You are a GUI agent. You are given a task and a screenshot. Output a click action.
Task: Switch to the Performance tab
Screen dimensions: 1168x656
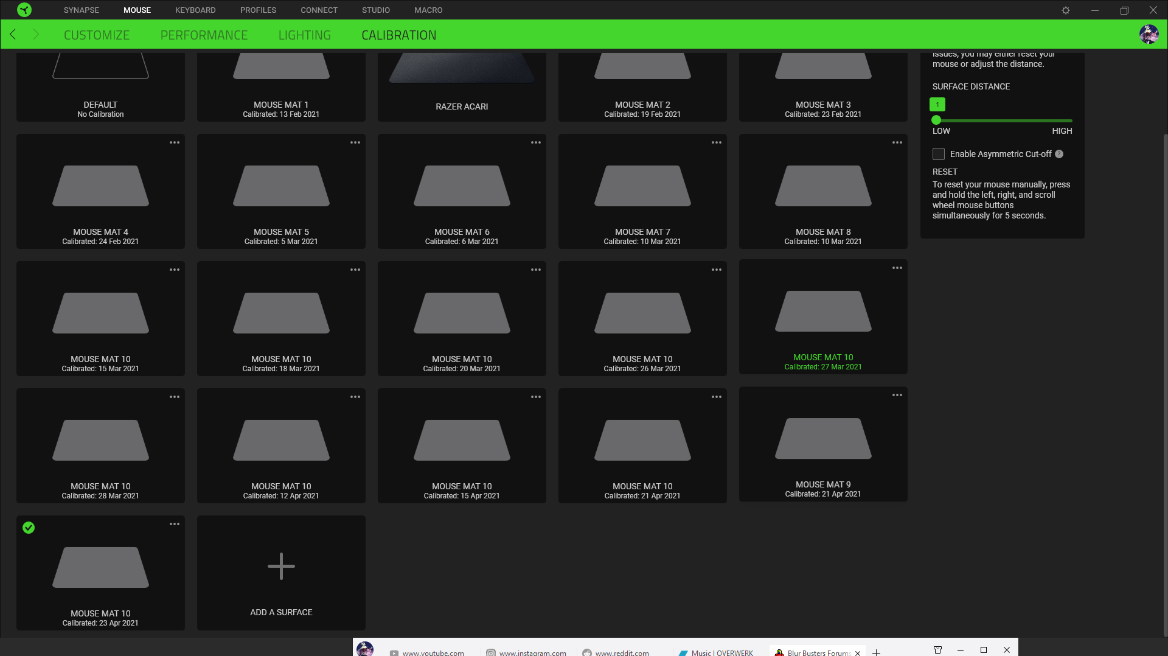point(204,35)
